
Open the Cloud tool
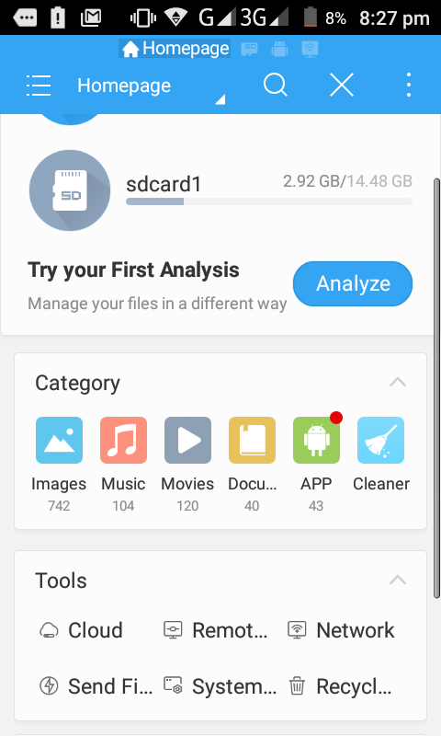[82, 630]
